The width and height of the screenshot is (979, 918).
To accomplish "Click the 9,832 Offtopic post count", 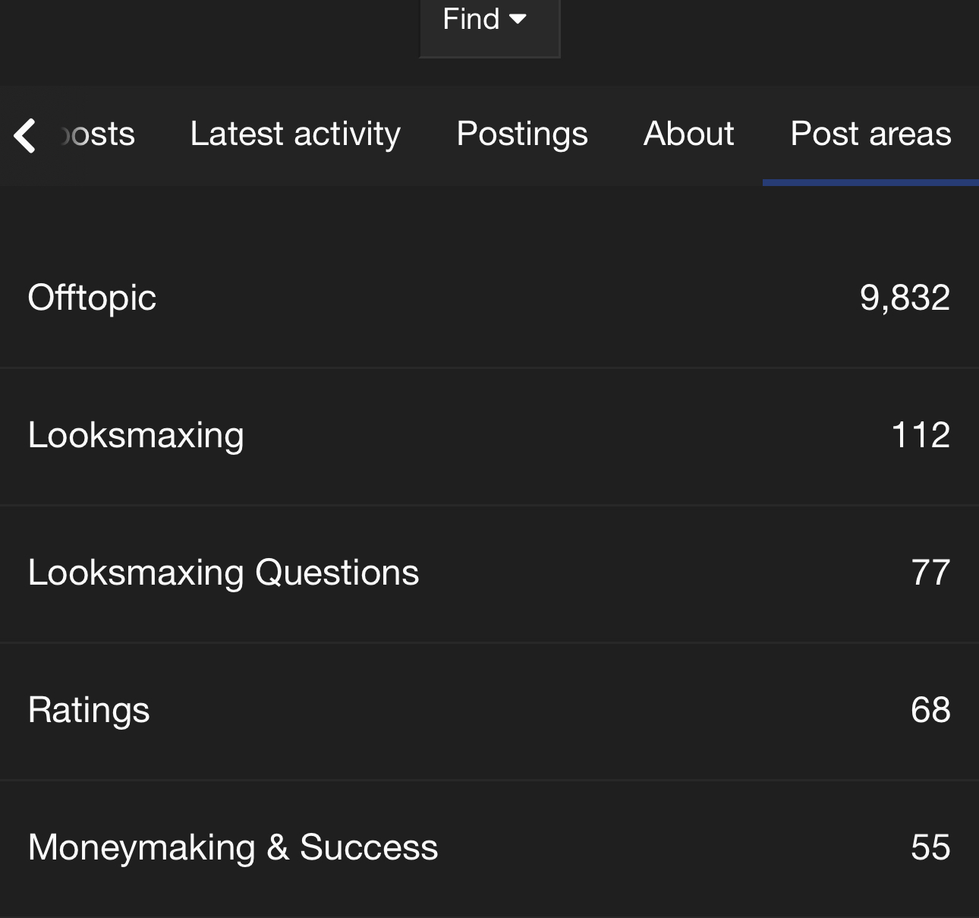I will (x=905, y=298).
